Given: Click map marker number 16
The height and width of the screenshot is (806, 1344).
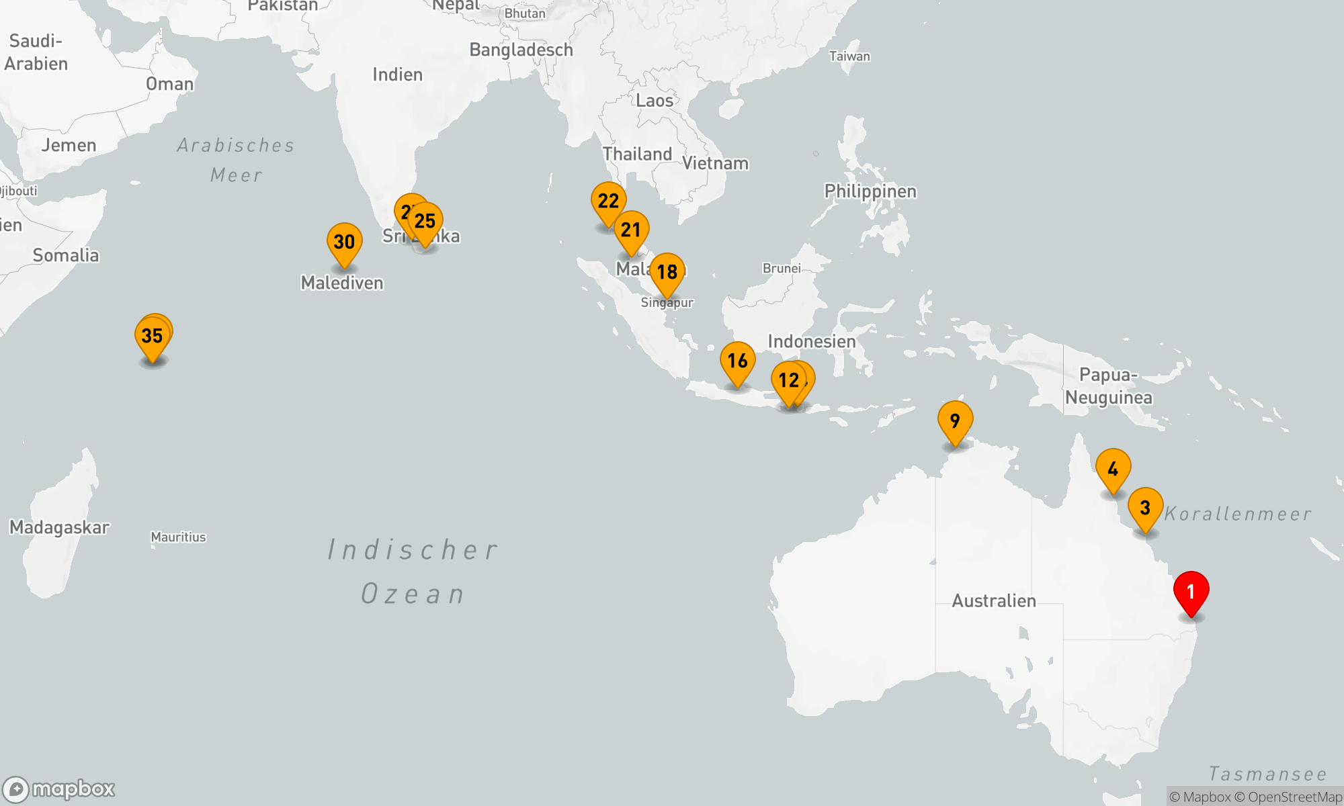Looking at the screenshot, I should tap(737, 361).
